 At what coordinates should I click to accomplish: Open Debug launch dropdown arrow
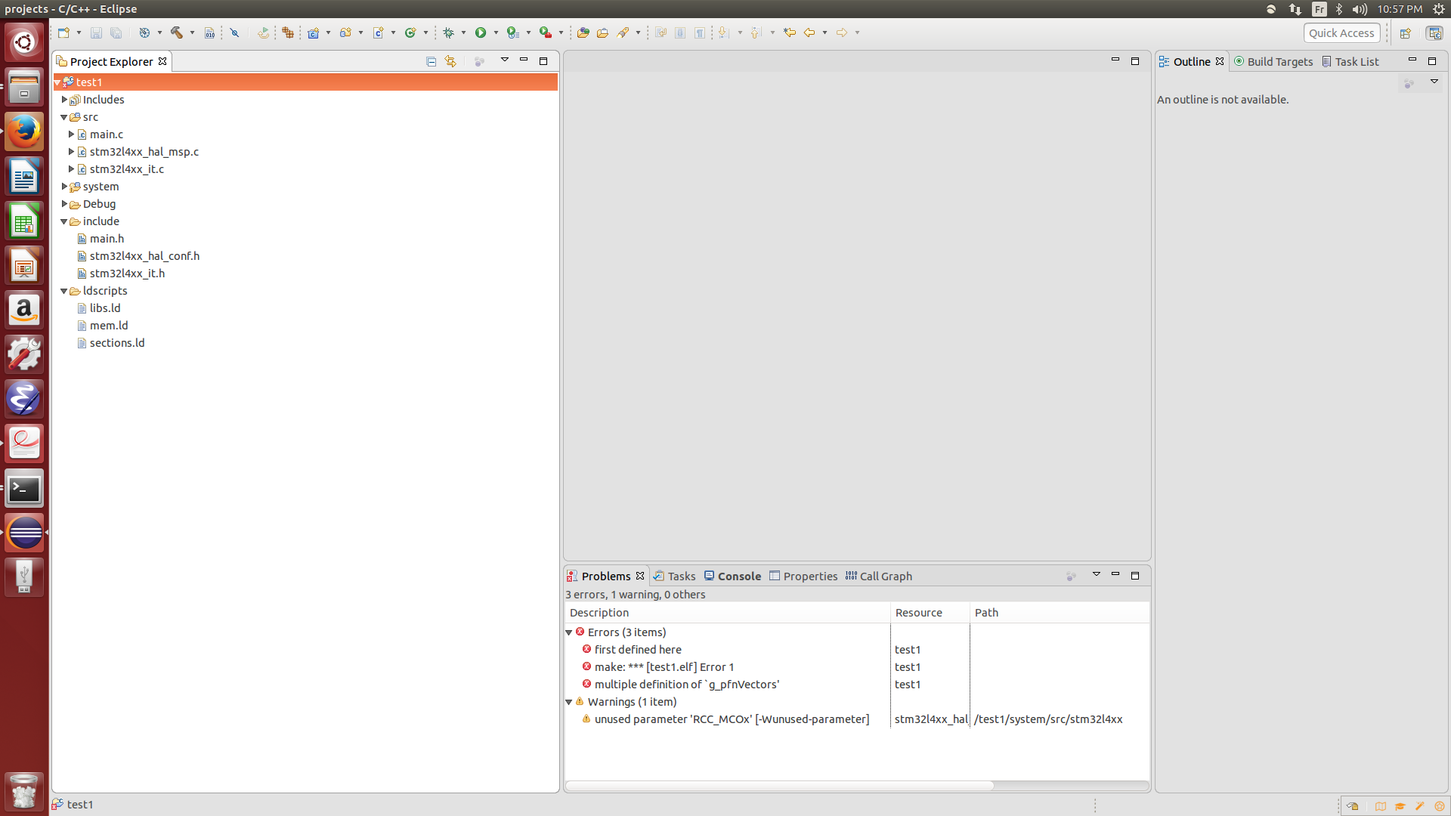point(463,32)
